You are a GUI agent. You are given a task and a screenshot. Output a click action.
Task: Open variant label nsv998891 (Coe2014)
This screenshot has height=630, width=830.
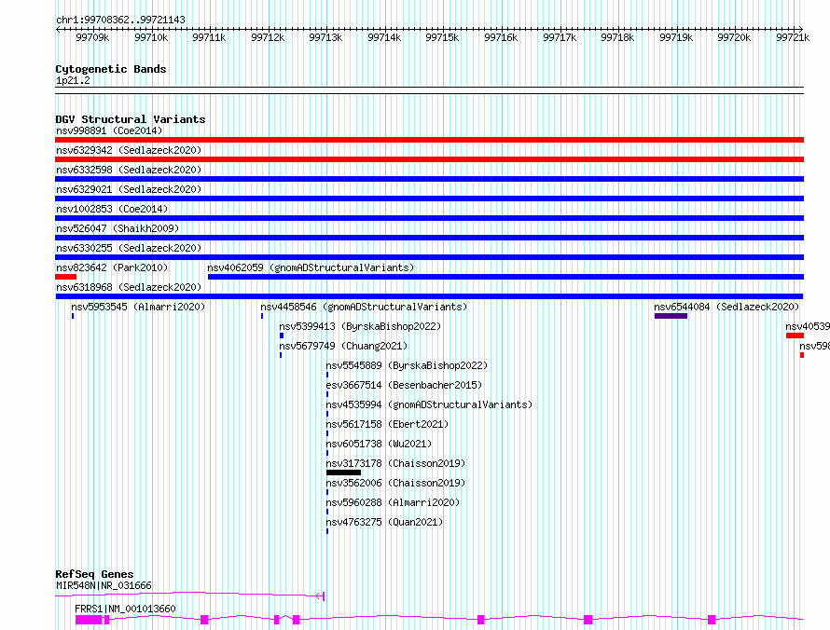(109, 130)
